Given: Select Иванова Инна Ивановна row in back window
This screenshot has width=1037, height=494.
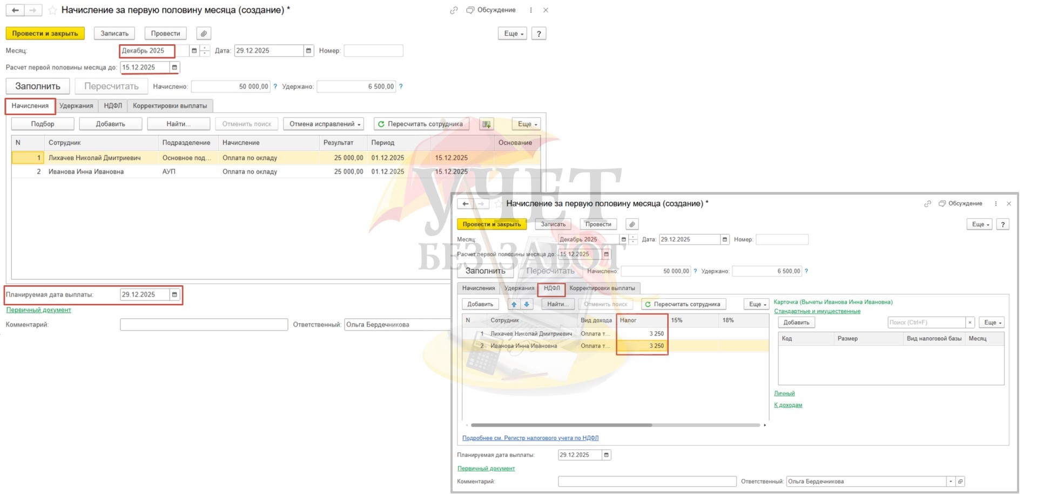Looking at the screenshot, I should [276, 171].
